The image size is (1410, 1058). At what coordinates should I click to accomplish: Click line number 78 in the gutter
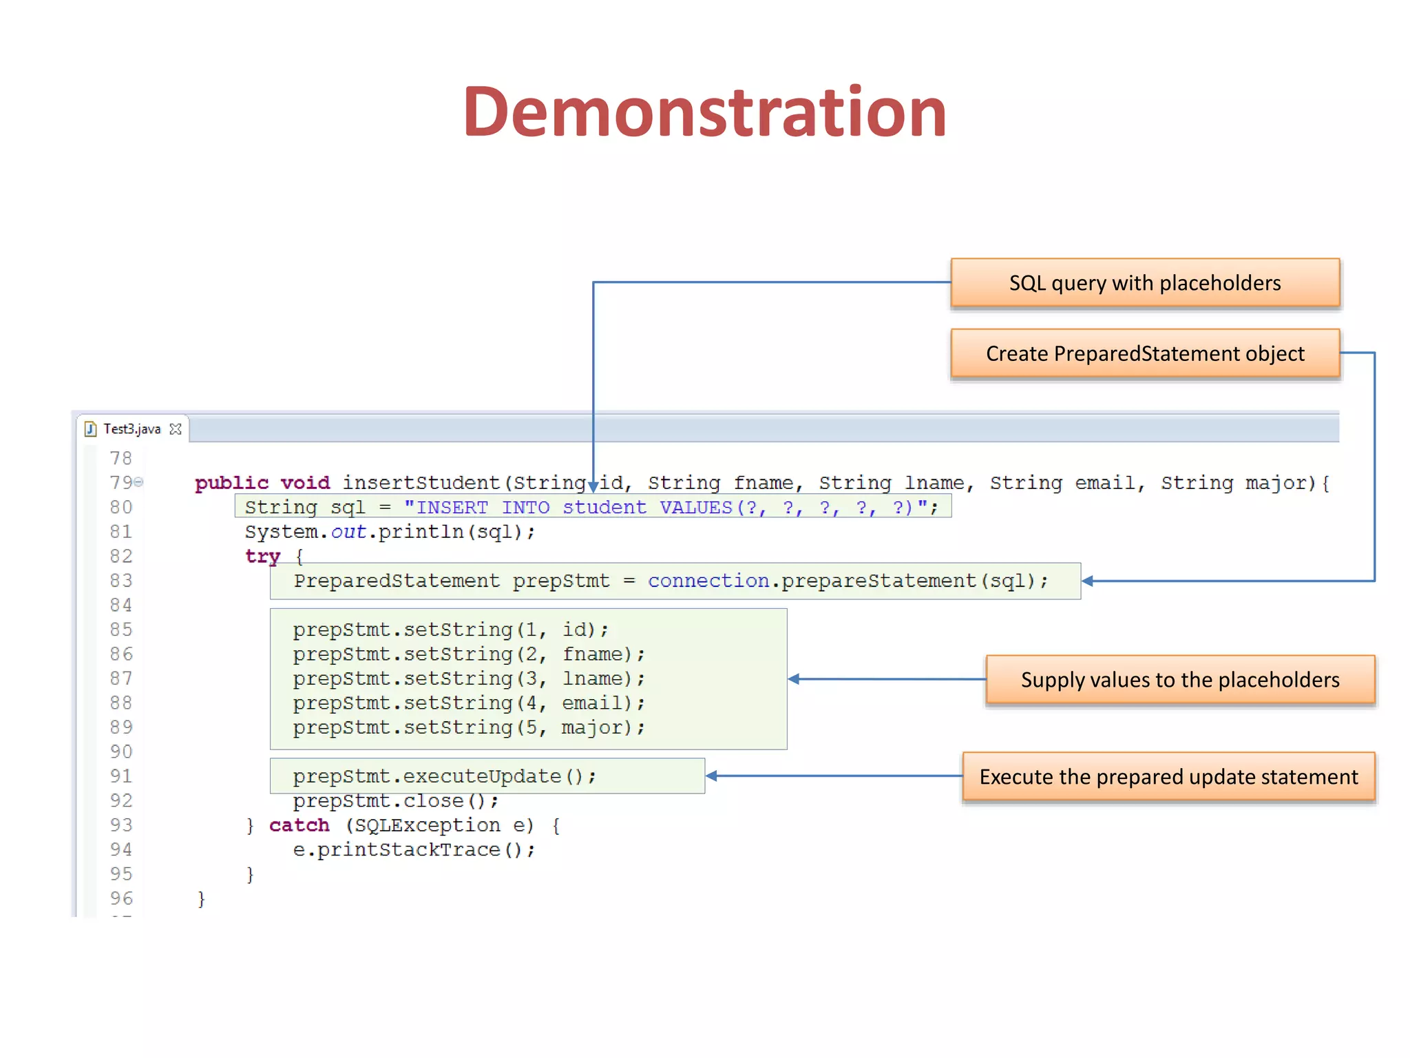[120, 458]
